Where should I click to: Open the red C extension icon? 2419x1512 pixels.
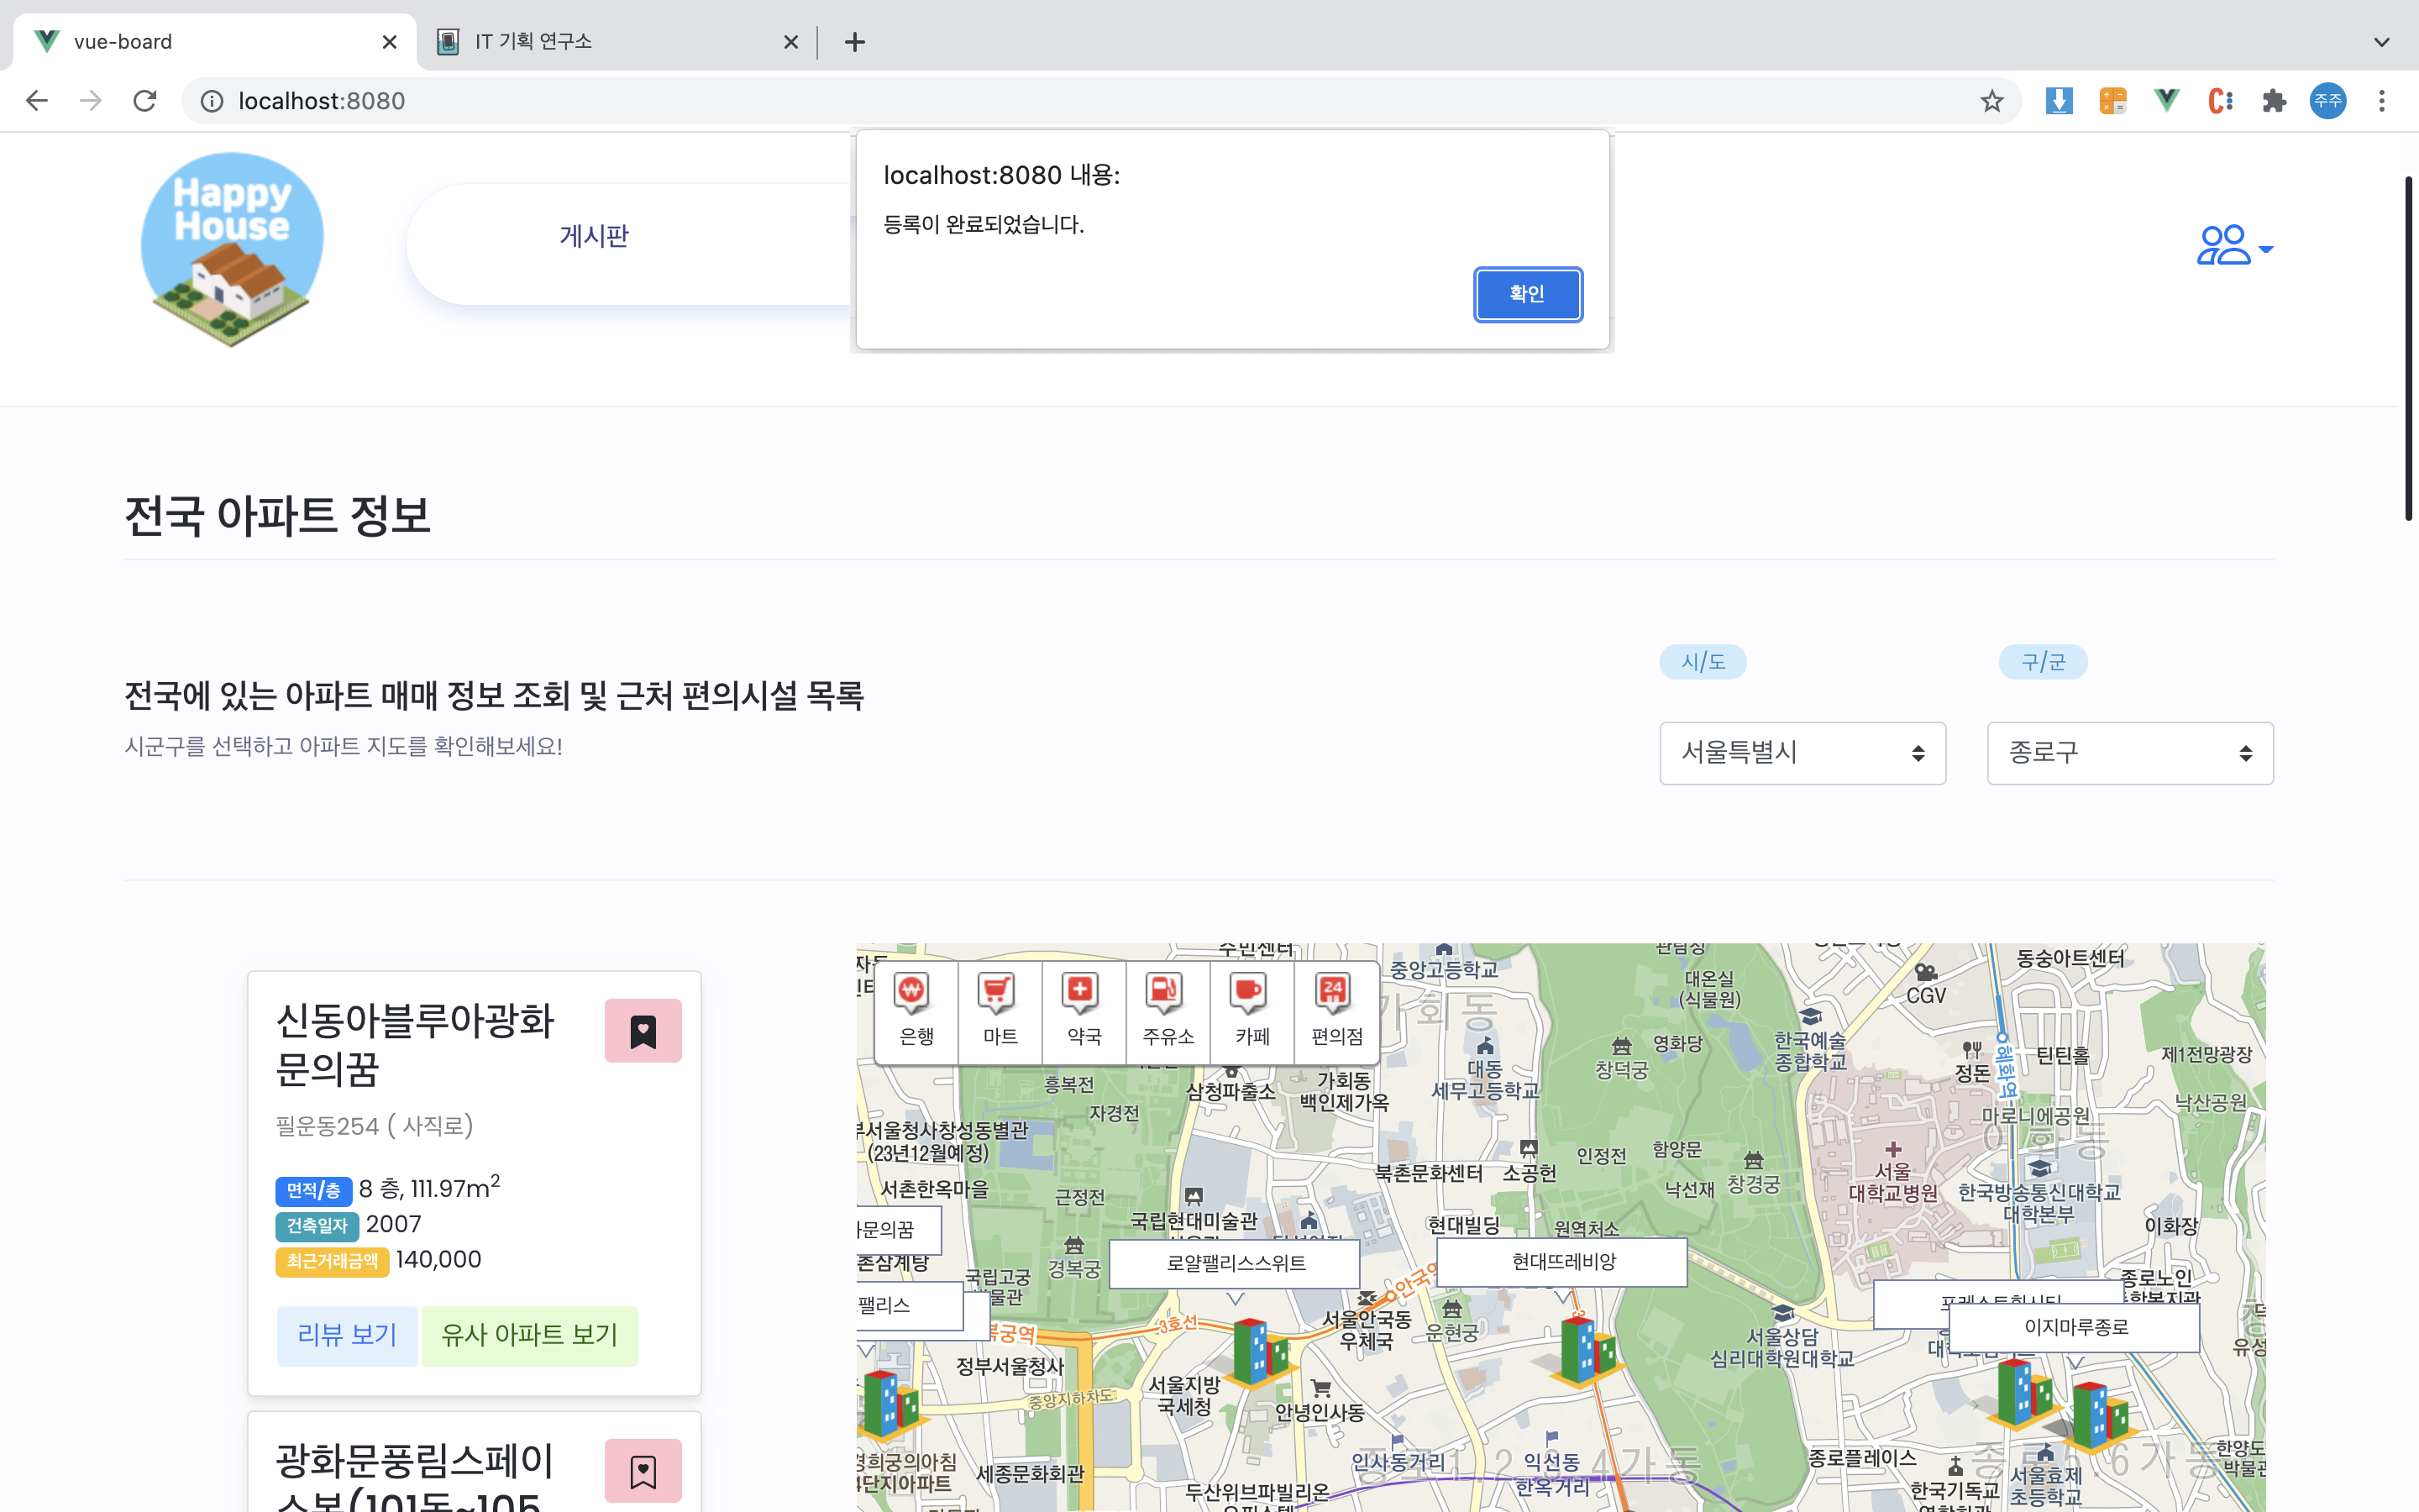coord(2220,101)
